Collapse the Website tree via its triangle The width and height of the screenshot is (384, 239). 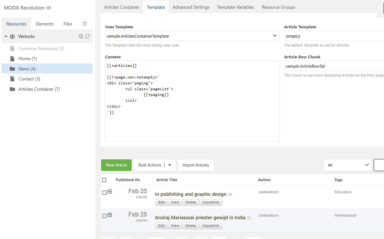pos(5,36)
